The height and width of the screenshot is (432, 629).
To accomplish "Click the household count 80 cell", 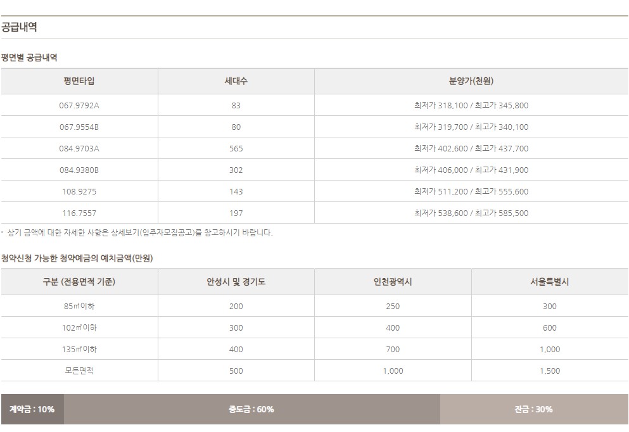I will click(236, 127).
